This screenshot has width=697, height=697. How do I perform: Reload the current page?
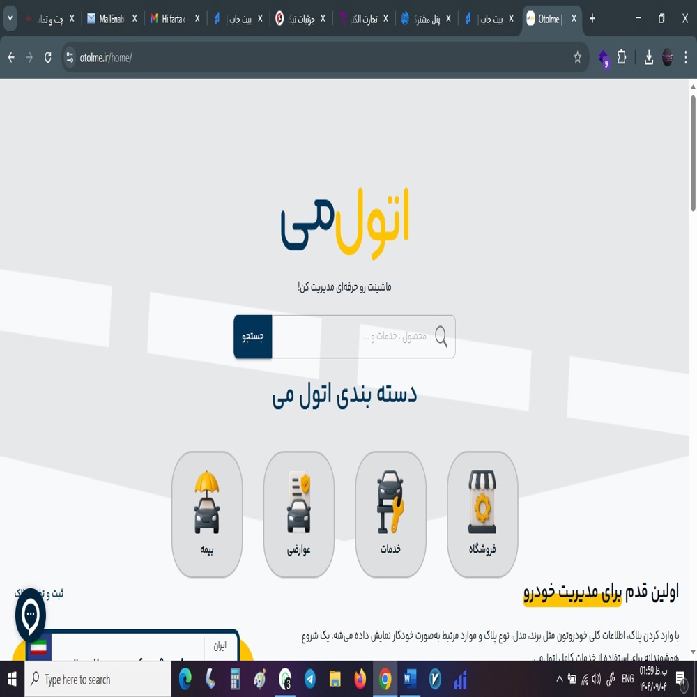click(x=48, y=58)
